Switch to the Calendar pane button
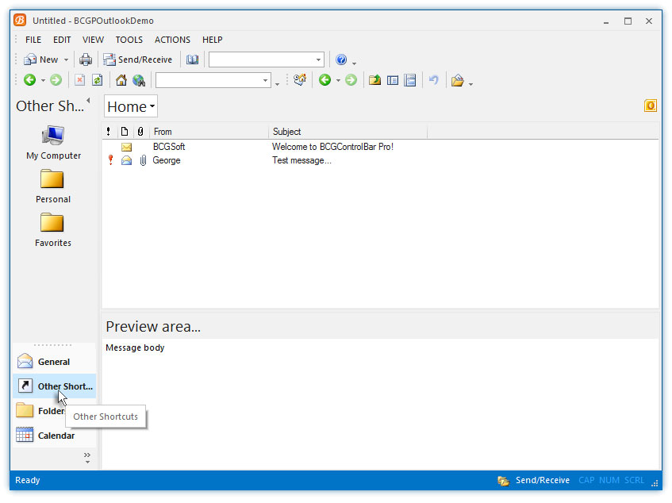 [x=54, y=436]
